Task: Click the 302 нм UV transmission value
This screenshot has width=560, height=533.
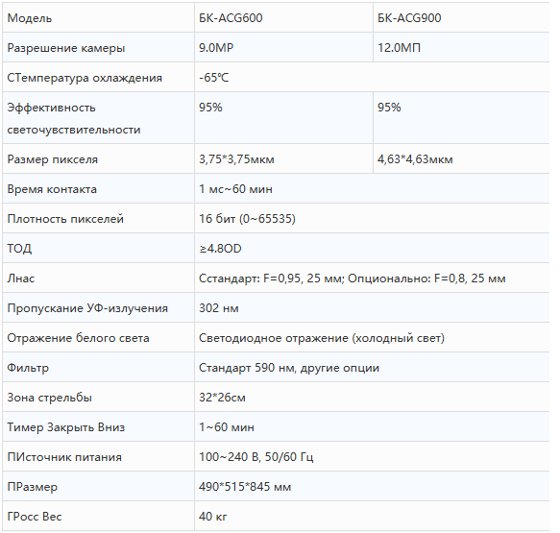Action: click(x=219, y=308)
